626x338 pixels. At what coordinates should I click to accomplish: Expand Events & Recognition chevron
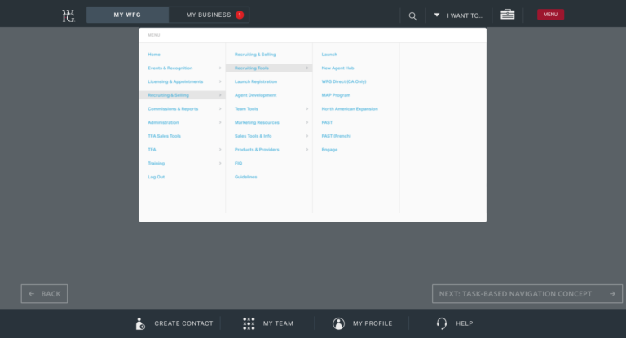click(220, 68)
